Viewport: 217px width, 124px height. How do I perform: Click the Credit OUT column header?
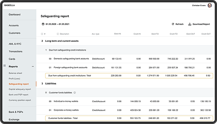pos(206,34)
